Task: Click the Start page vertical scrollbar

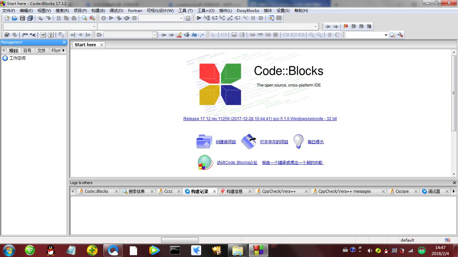Action: [454, 93]
